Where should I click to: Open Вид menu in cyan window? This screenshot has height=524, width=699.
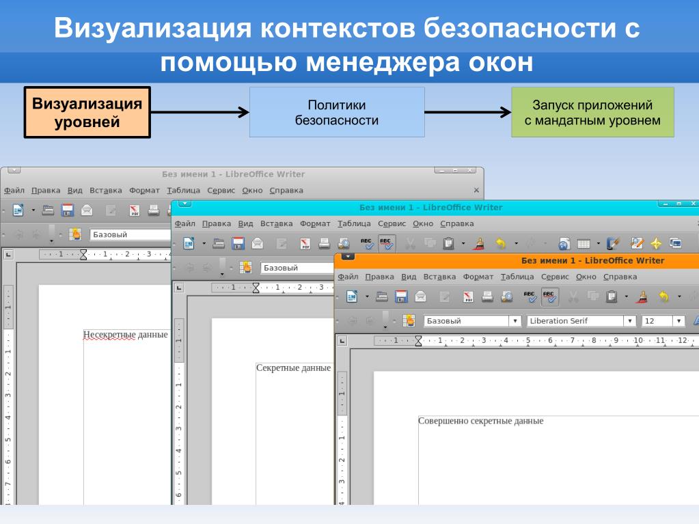[x=245, y=223]
